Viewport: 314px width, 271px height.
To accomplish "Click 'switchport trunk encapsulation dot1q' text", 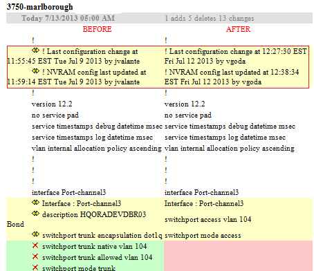I will 102,236.
